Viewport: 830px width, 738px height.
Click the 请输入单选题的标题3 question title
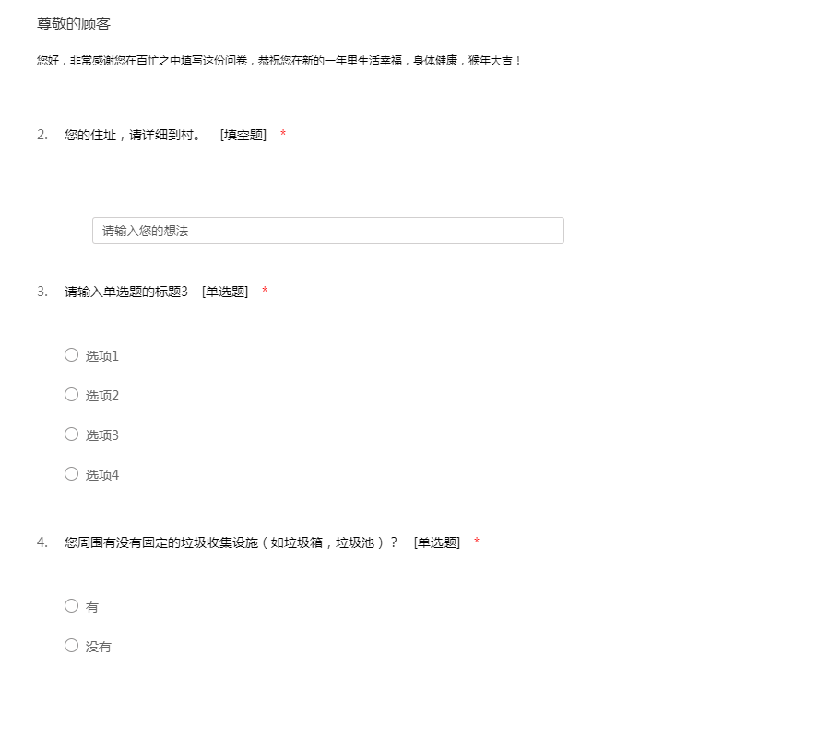coord(126,292)
